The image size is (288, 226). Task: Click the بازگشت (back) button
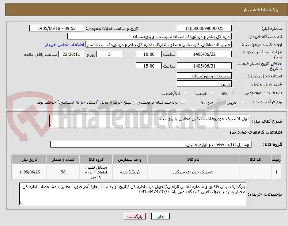[135, 216]
